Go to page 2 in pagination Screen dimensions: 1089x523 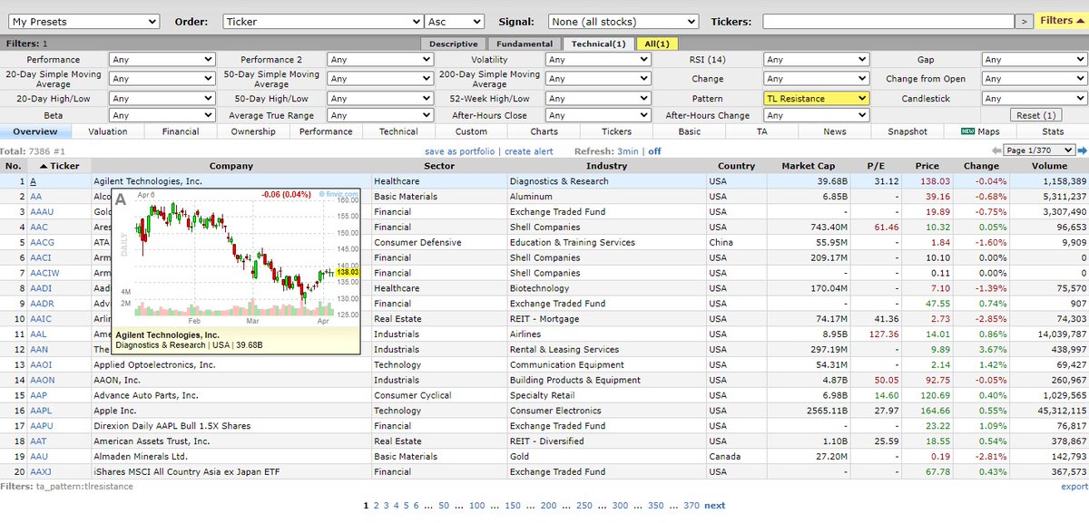377,506
